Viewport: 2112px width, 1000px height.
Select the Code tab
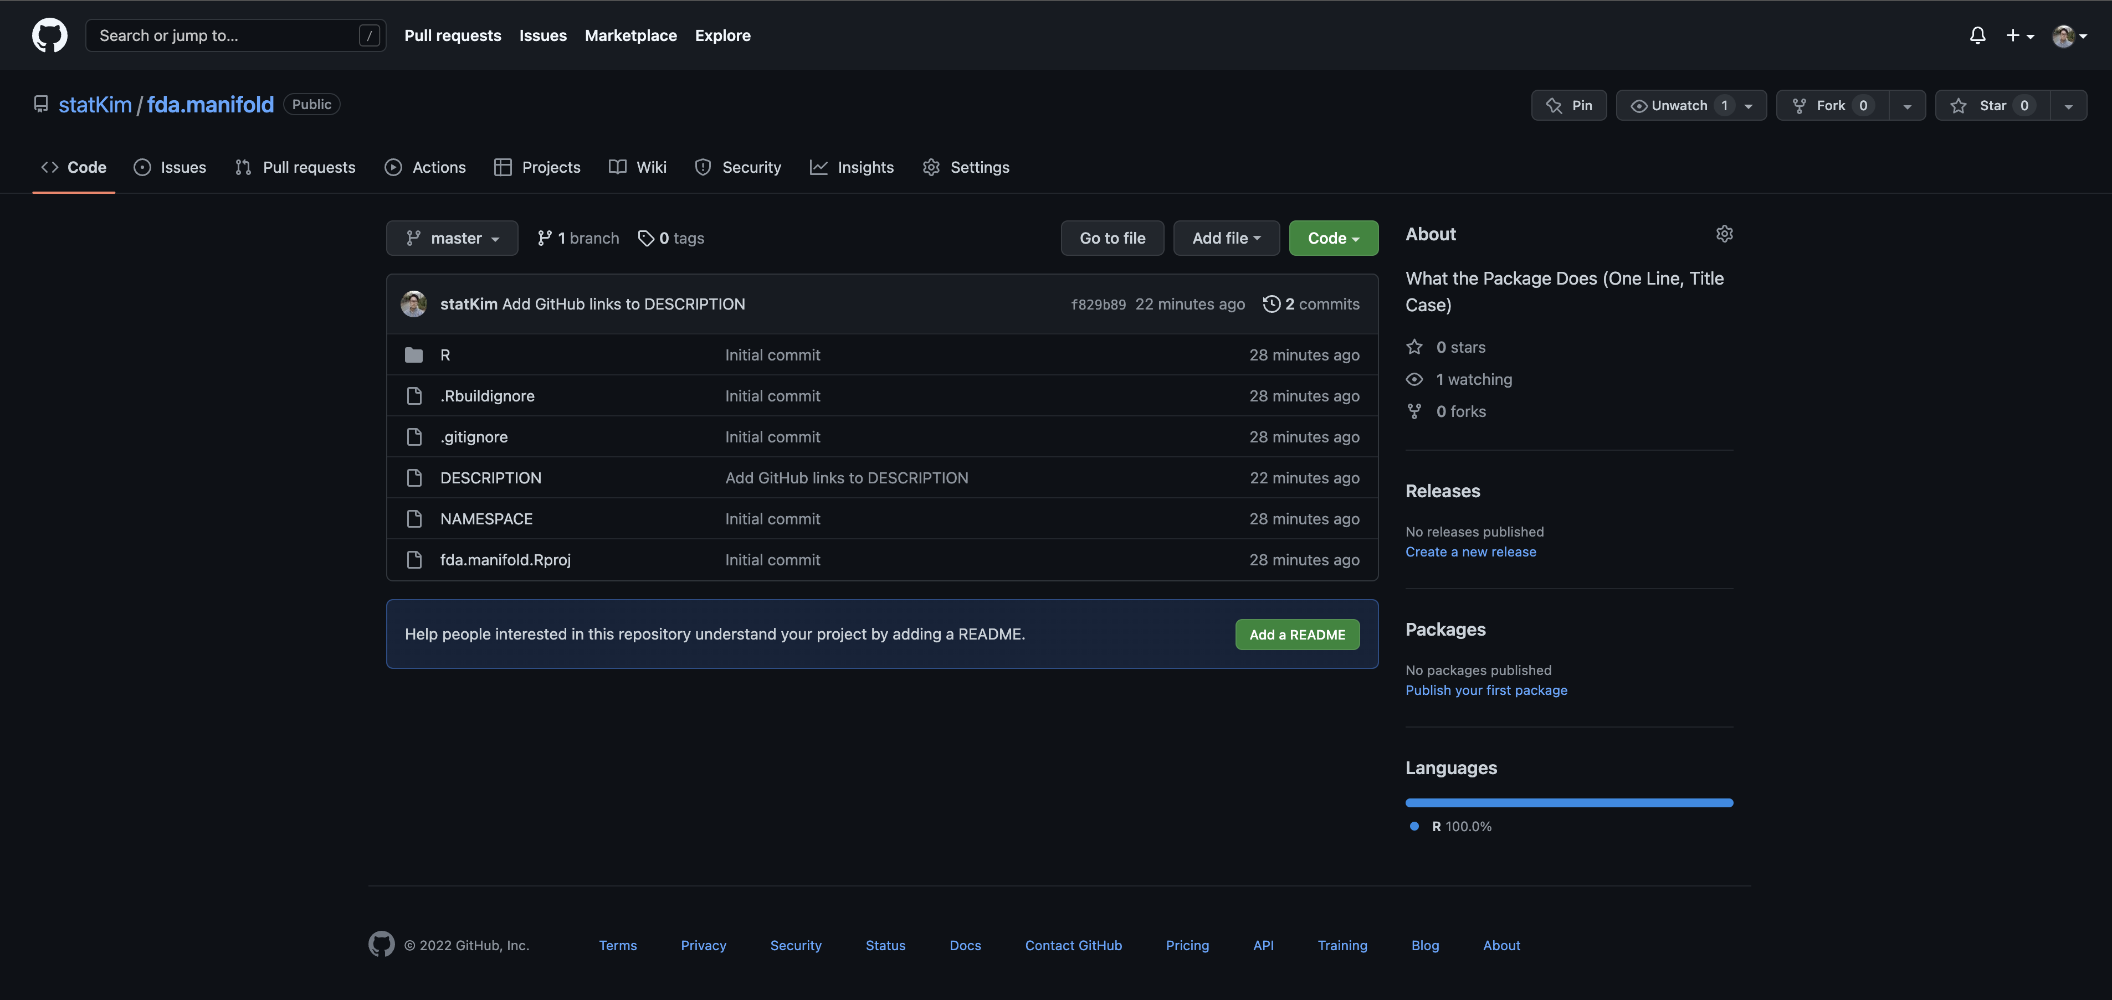coord(74,167)
